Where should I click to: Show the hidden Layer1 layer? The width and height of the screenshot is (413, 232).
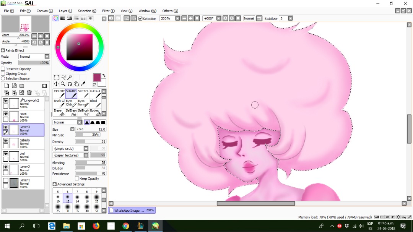click(5, 180)
